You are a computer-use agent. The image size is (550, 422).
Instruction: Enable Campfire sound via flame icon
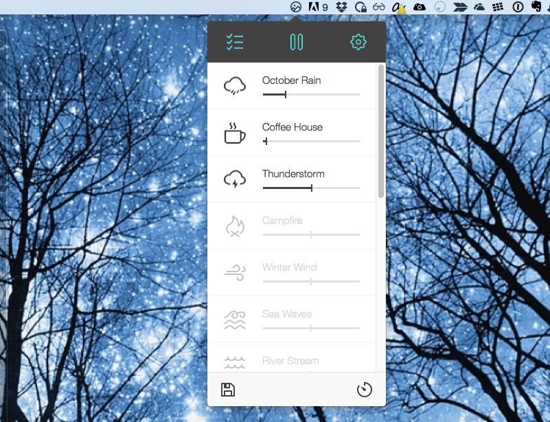click(235, 225)
